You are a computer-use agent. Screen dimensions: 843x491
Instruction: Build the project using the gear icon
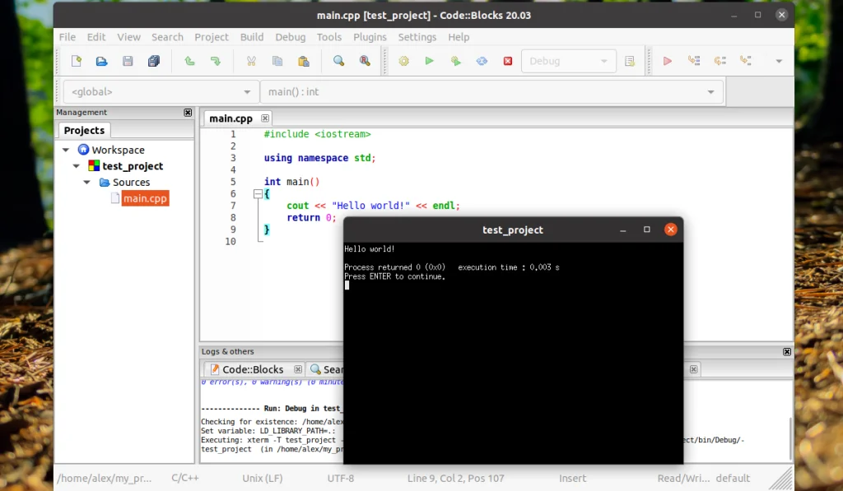403,60
